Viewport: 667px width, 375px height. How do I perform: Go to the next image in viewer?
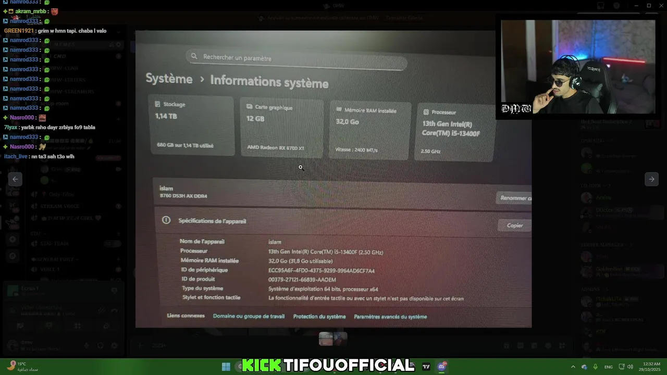651,179
